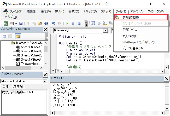Open Find with the binoculars icon

[46, 24]
